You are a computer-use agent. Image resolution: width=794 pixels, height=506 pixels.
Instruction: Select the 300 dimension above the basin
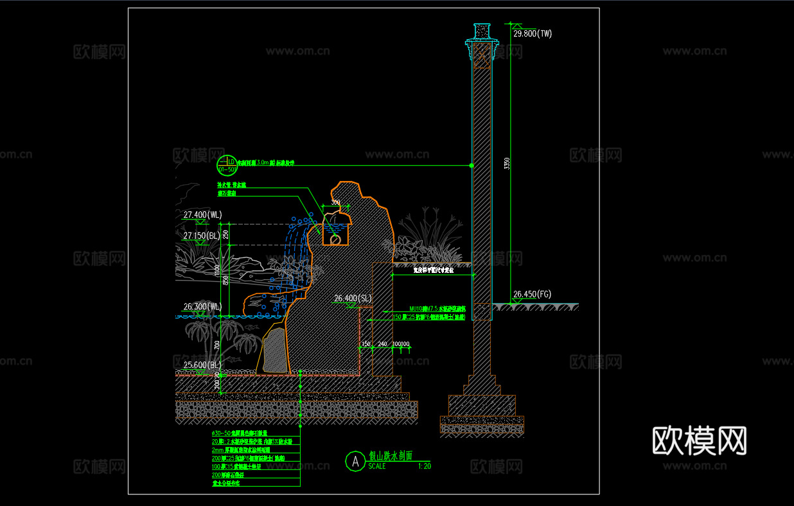coord(335,202)
